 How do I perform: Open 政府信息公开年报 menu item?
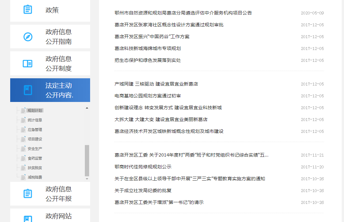tap(50, 194)
